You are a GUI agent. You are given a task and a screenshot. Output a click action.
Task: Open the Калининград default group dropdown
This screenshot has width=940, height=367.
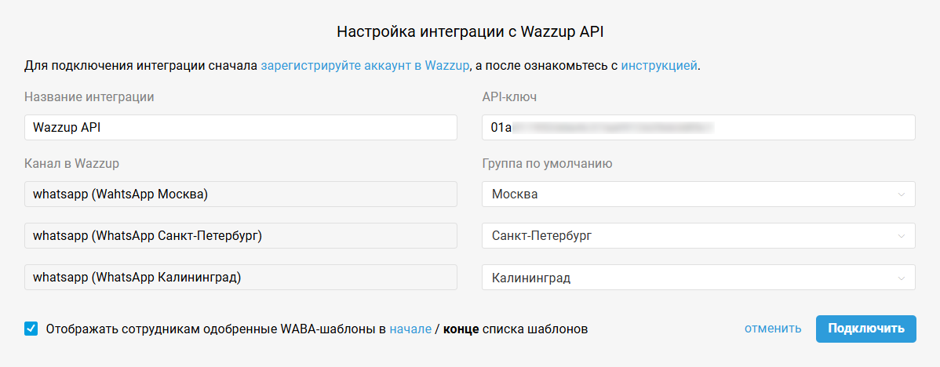(698, 277)
